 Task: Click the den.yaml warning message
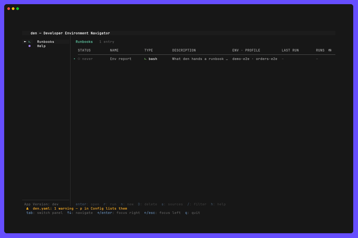(80, 209)
